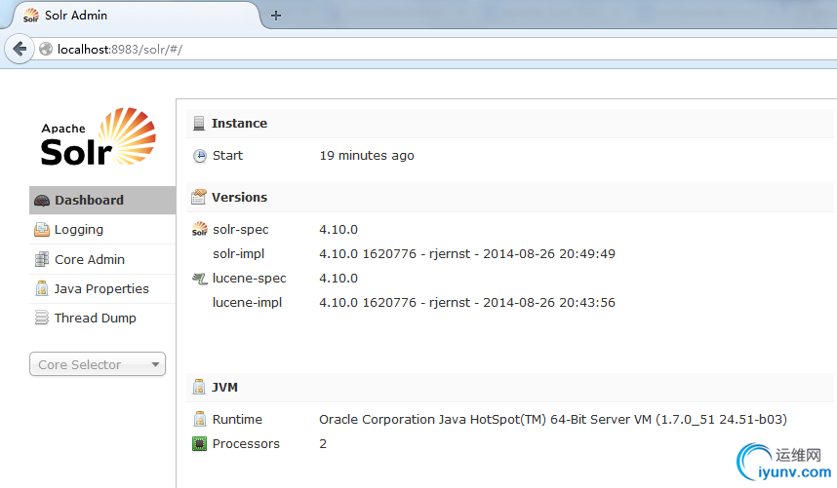Screen dimensions: 837x488
Task: Open a new browser tab with plus
Action: click(276, 16)
